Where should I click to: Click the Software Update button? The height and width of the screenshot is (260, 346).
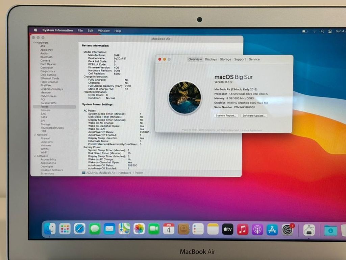(x=254, y=116)
